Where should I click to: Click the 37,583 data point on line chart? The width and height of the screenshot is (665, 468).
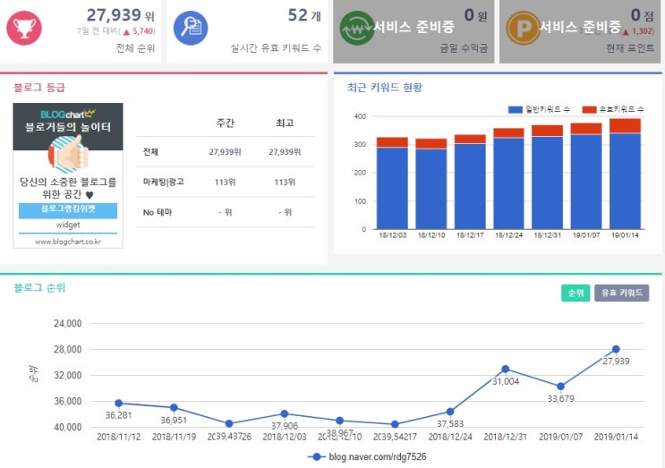point(450,412)
